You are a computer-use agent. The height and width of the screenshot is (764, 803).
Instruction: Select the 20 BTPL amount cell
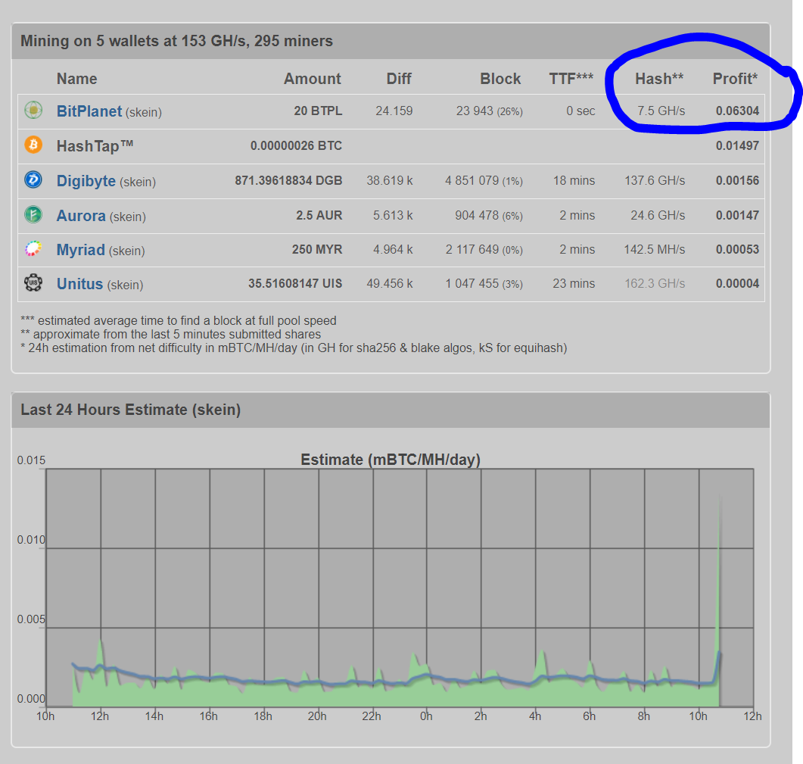[x=318, y=111]
